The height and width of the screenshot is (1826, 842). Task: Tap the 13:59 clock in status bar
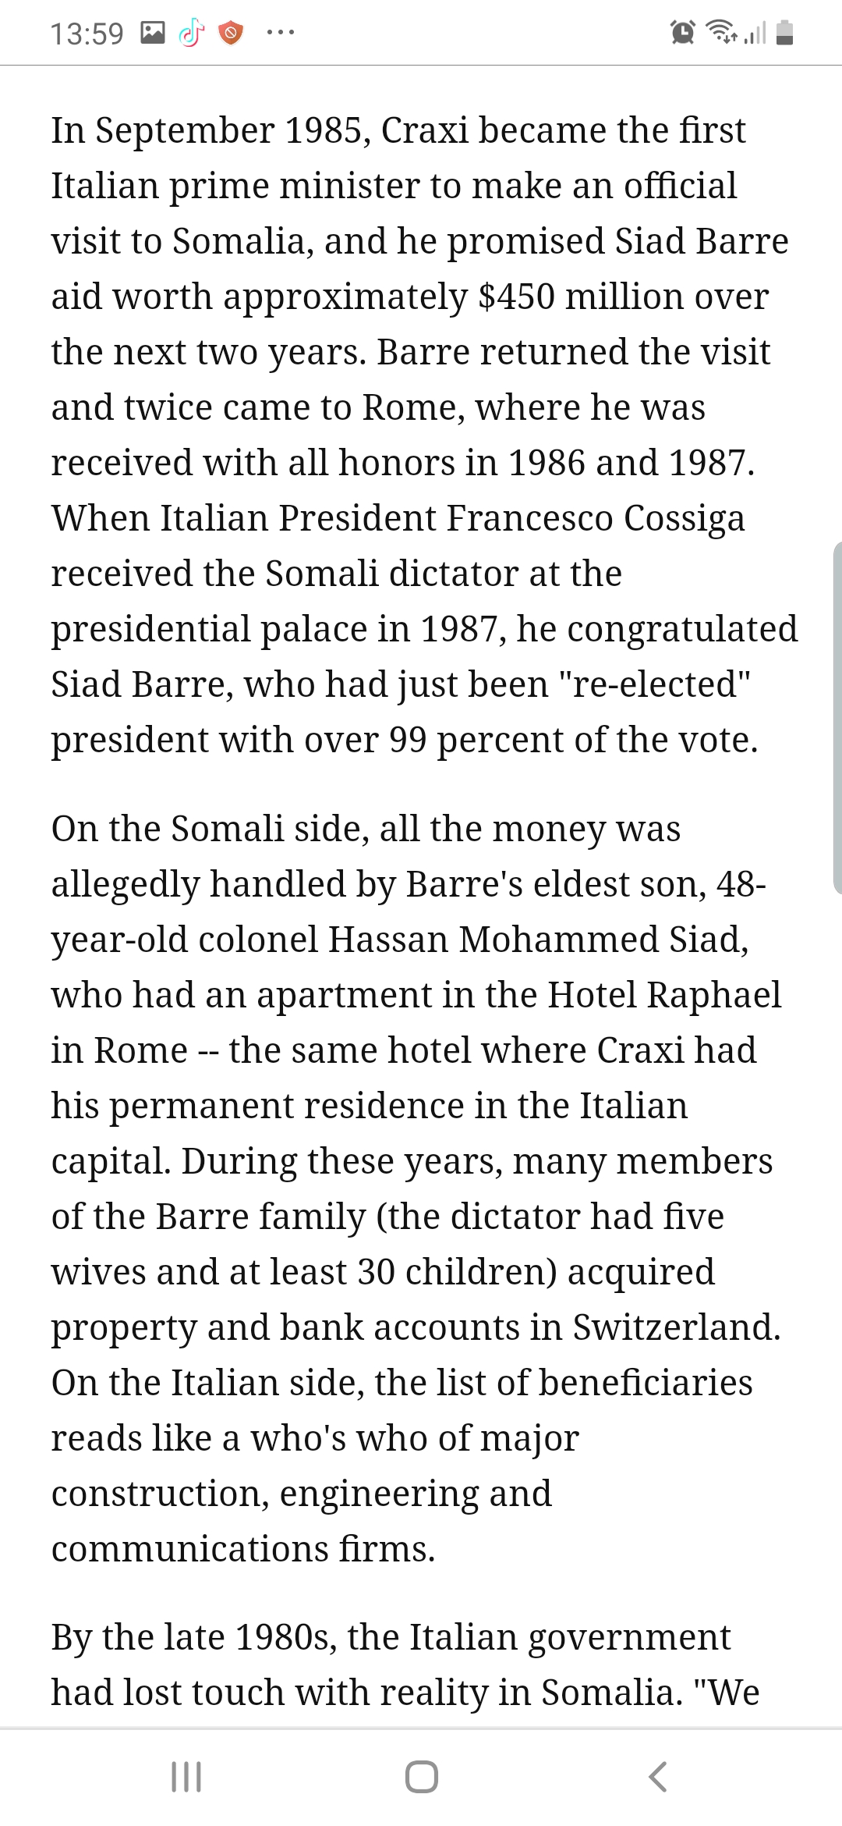pos(87,34)
